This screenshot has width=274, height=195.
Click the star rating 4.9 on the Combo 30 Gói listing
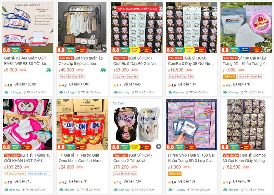(227, 182)
